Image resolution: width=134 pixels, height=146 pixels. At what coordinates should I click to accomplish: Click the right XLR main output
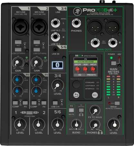pos(113,27)
